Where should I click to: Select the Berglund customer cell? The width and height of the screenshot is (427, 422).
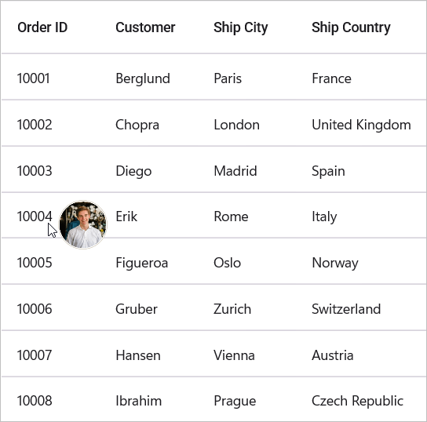143,78
